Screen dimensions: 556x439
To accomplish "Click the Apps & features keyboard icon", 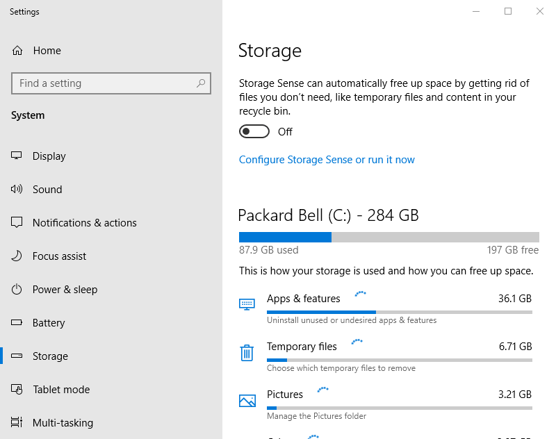I will (247, 304).
